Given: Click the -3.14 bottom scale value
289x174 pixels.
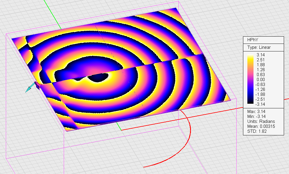Looking at the screenshot, I should tap(261, 104).
